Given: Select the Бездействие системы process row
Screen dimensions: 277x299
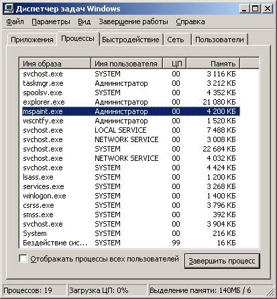Looking at the screenshot, I should click(131, 243).
